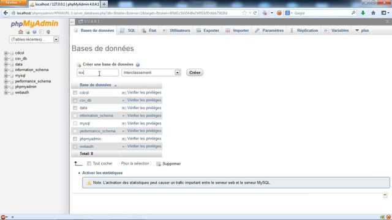Click the Google search box in the toolbar

pyautogui.click(x=321, y=13)
